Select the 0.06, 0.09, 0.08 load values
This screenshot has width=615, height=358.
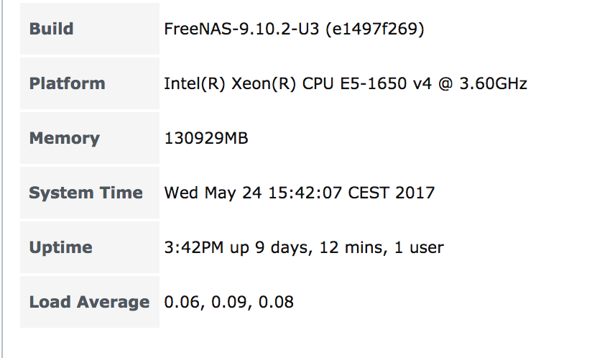click(228, 302)
